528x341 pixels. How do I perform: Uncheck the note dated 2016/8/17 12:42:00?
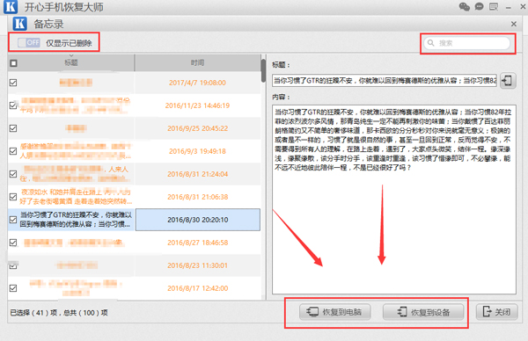click(13, 288)
